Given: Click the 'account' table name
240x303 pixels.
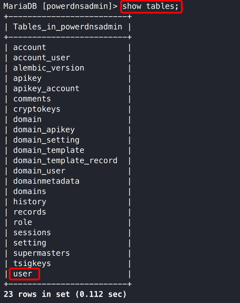Looking at the screenshot, I should click(30, 47).
